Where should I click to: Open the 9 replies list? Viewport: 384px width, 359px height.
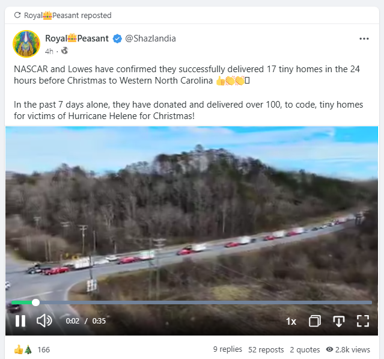coord(228,349)
